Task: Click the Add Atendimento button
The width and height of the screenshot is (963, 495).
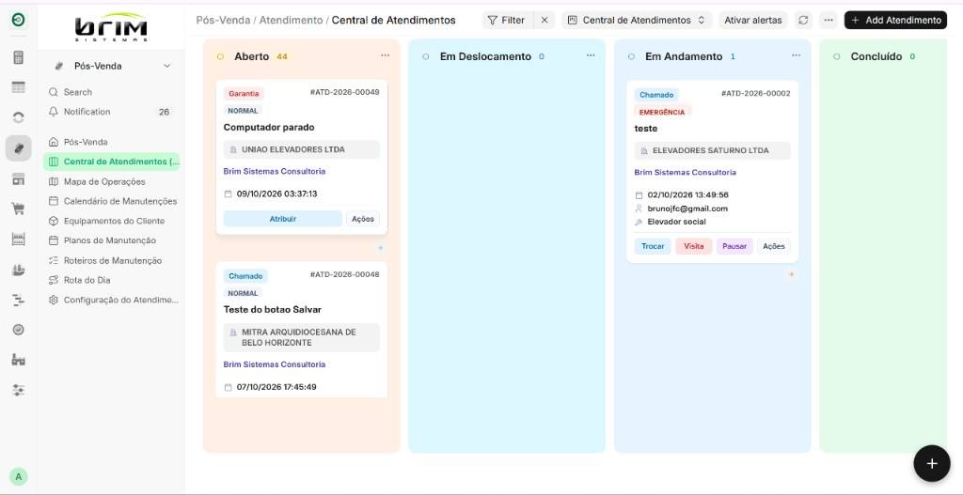Action: click(x=895, y=21)
